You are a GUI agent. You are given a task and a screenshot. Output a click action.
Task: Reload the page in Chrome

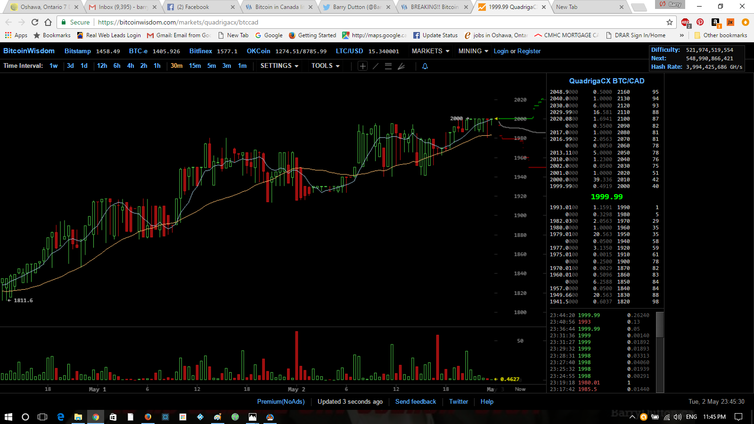[x=35, y=22]
